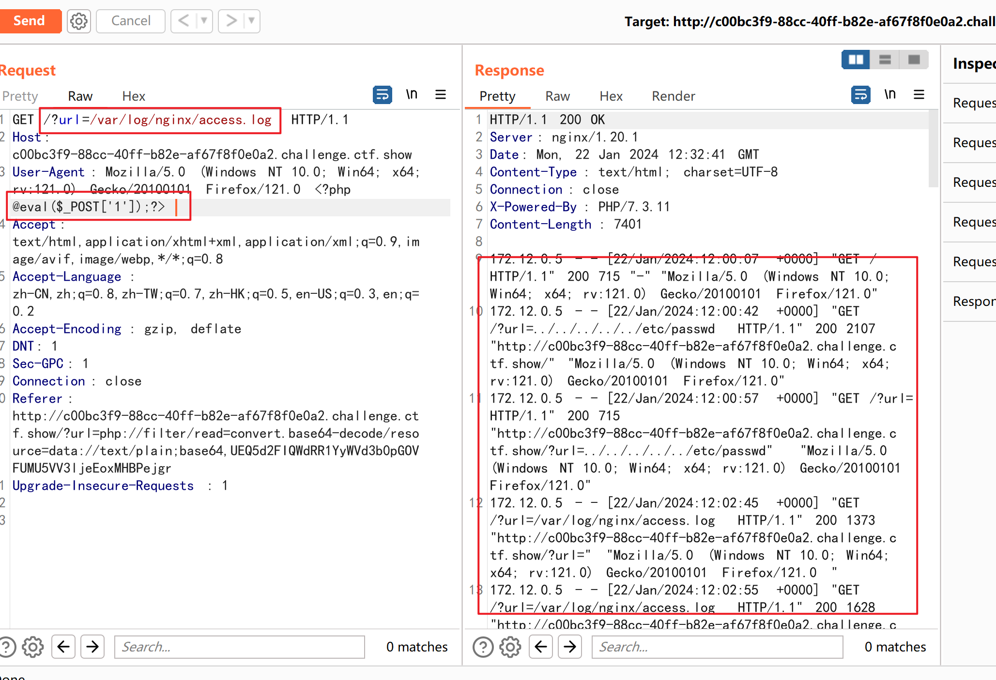Toggle non-printable characters in Request pane
996x680 pixels.
coord(412,95)
